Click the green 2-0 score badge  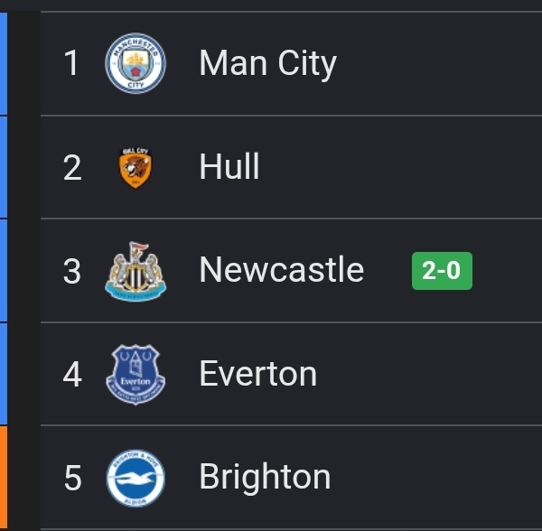[x=442, y=271]
